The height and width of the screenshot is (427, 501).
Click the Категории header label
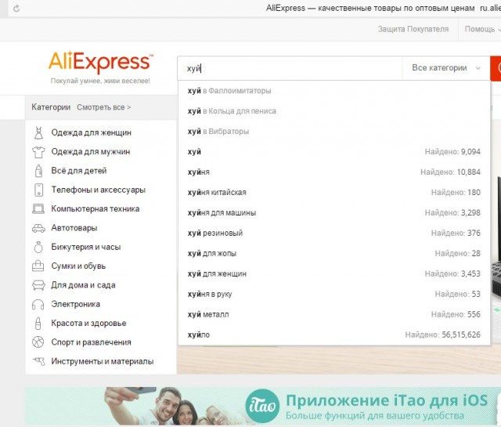pos(51,107)
